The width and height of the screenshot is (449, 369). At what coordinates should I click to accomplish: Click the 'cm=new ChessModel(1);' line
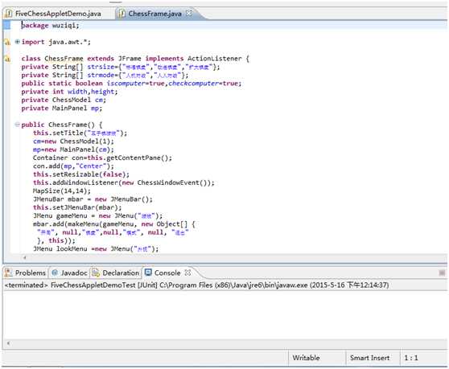point(73,141)
